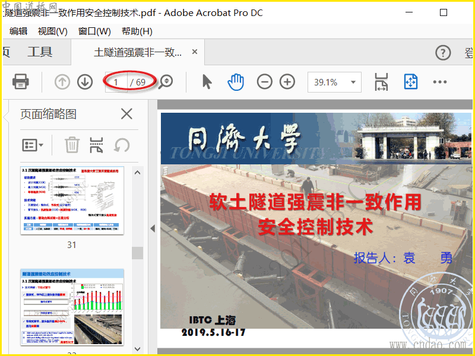475x356 pixels.
Task: Click the fit full page icon
Action: 411,82
